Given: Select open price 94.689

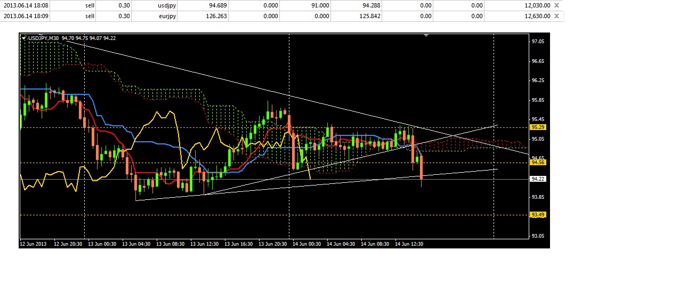Looking at the screenshot, I should [x=219, y=5].
